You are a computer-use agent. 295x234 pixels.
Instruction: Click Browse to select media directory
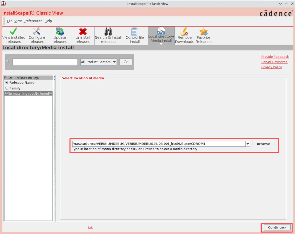tap(263, 144)
